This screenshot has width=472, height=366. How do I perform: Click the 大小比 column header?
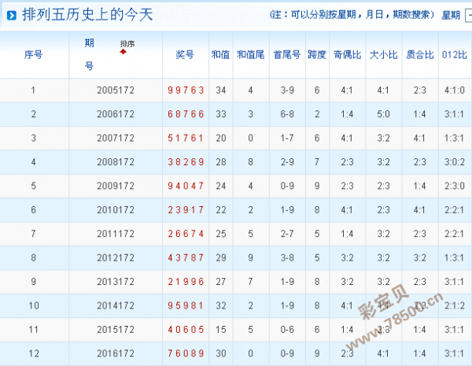[x=384, y=54]
